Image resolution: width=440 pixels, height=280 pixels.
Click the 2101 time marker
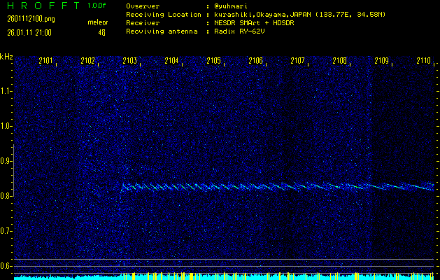pyautogui.click(x=47, y=62)
